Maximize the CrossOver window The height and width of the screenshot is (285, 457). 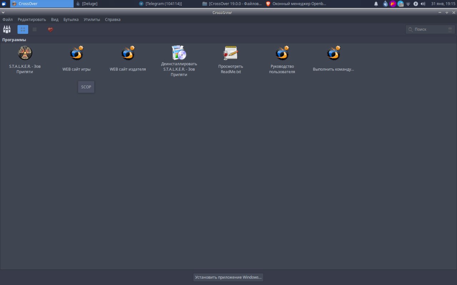pyautogui.click(x=447, y=12)
